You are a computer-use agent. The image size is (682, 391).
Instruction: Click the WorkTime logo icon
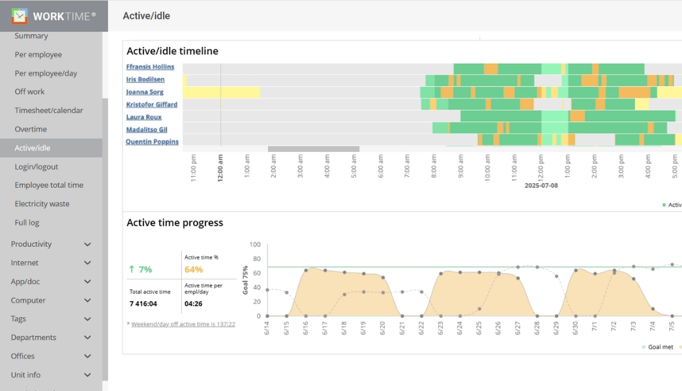coord(20,16)
